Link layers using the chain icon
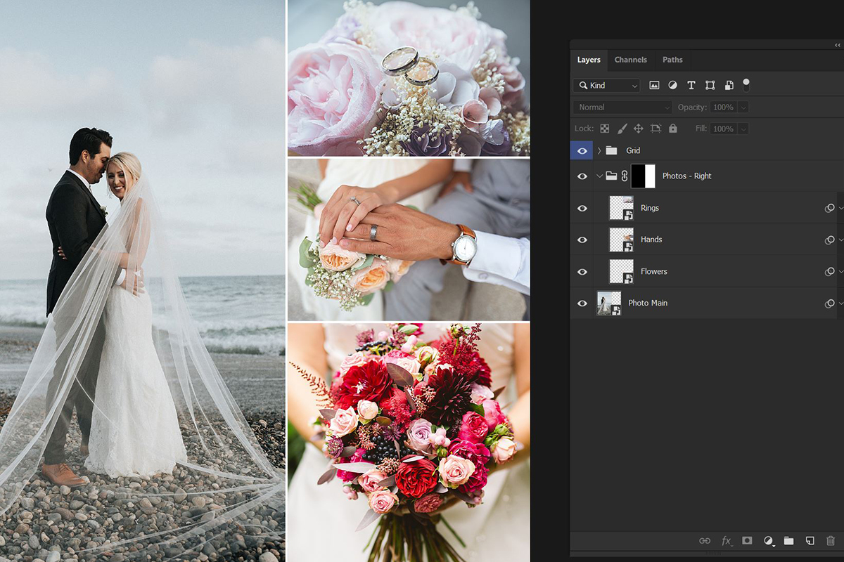 click(705, 540)
